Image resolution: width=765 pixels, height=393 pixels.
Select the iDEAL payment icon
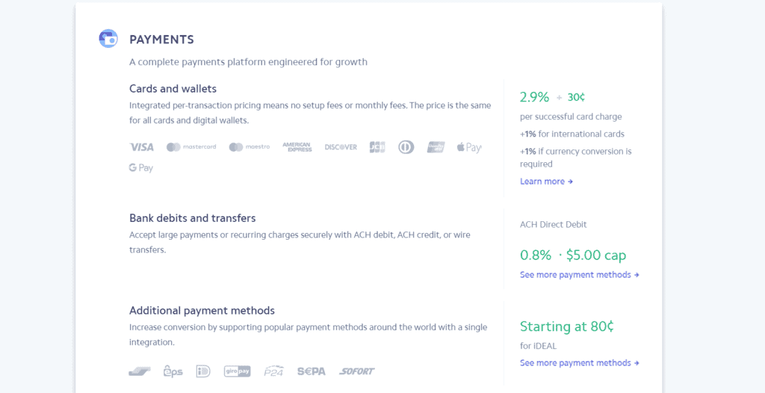(203, 371)
